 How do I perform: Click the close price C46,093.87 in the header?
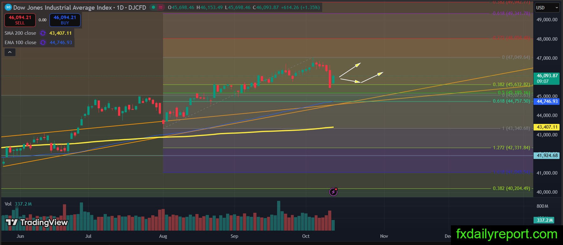tap(266, 7)
